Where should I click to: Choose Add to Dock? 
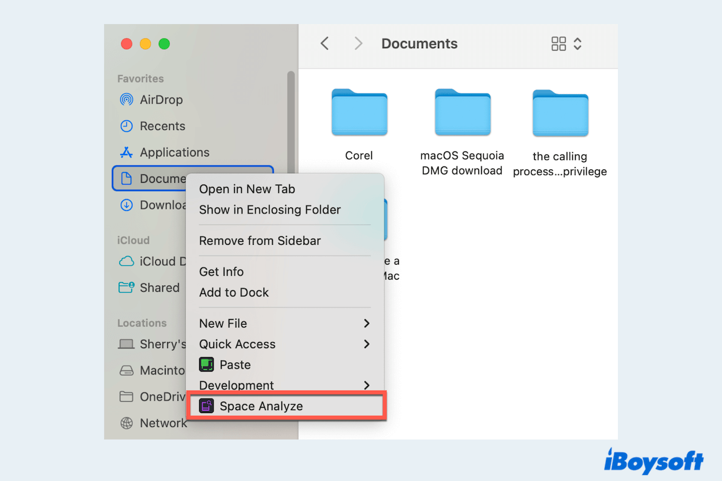(x=234, y=293)
